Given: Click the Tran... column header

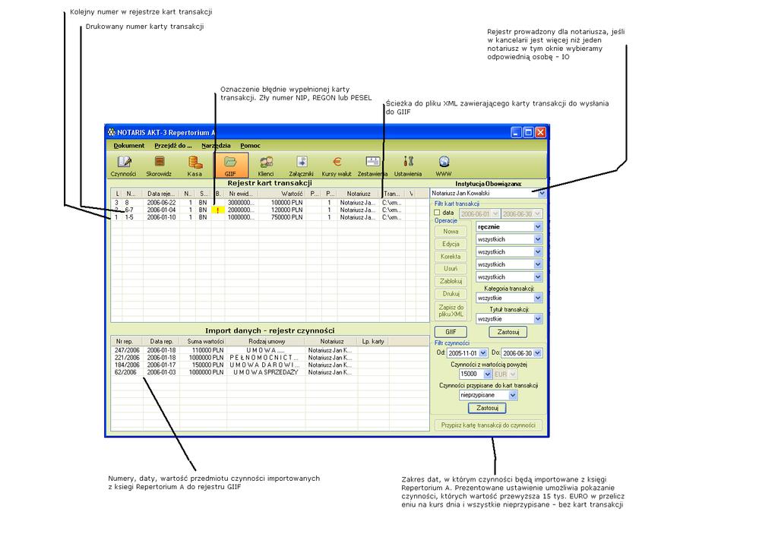Looking at the screenshot, I should click(x=392, y=194).
